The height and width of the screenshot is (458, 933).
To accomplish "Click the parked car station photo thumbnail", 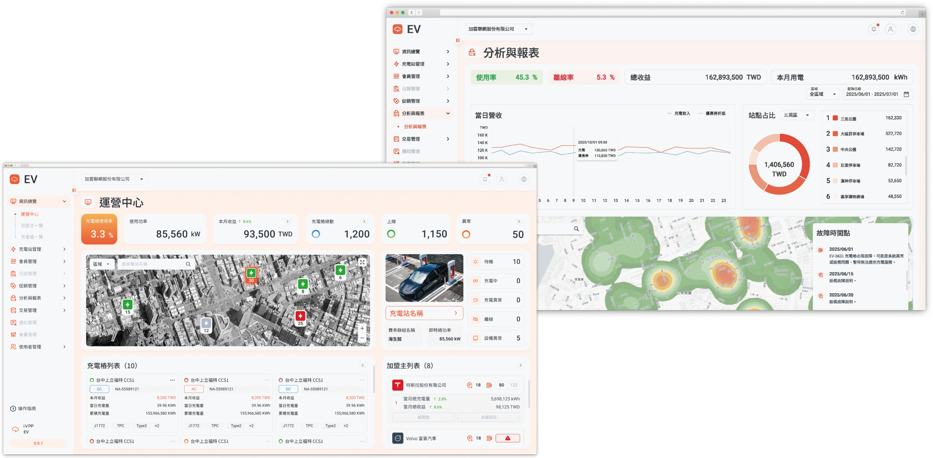I will (x=424, y=278).
